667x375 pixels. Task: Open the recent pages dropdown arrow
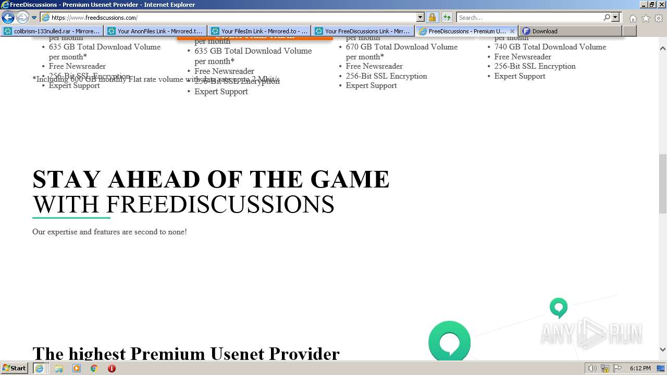(34, 18)
